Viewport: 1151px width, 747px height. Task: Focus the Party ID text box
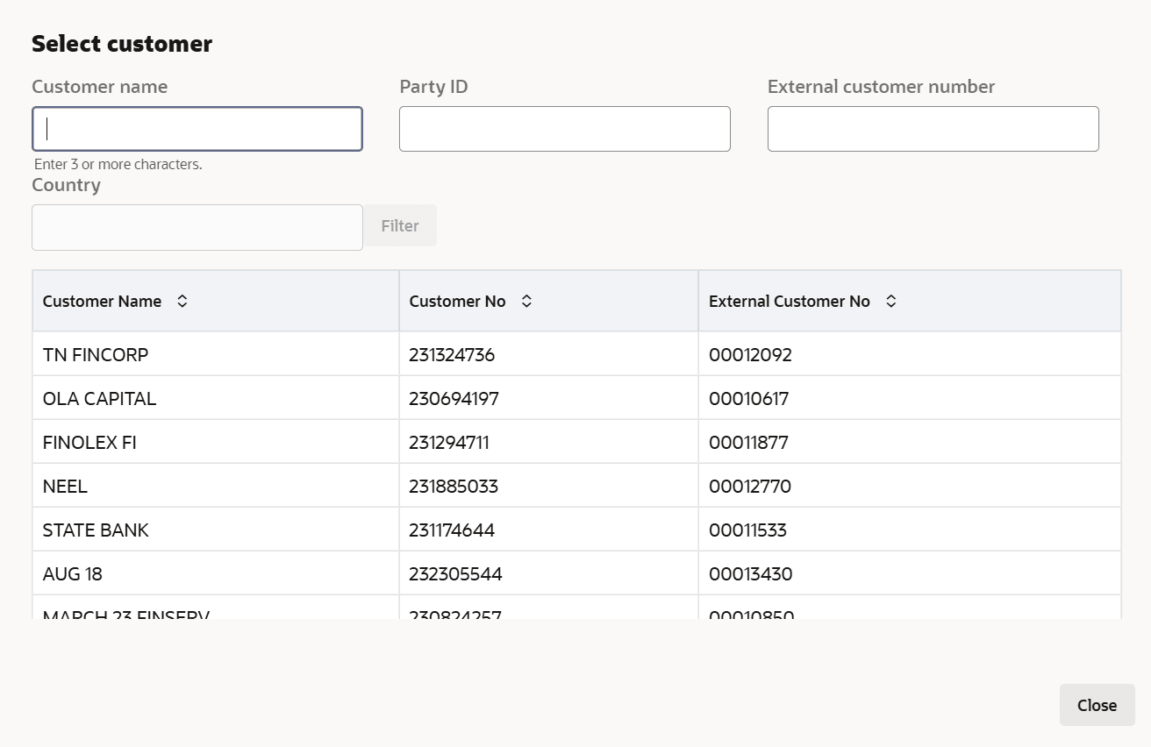pos(564,129)
